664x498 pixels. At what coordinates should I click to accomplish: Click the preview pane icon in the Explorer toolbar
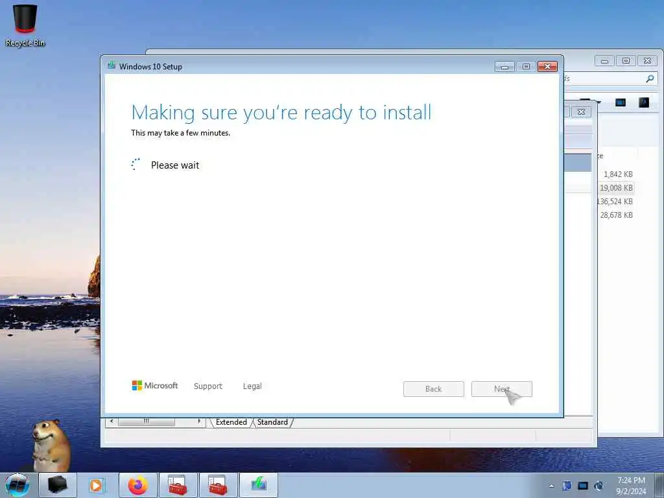[x=621, y=102]
